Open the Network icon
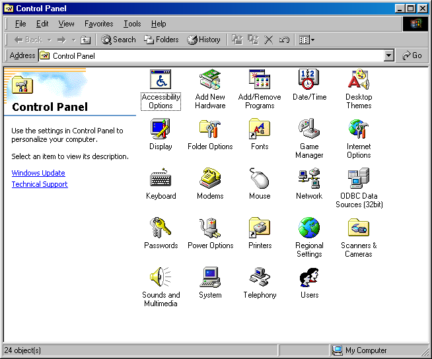 pos(309,178)
